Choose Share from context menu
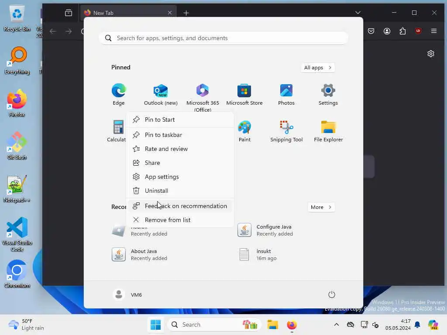Viewport: 447px width, 335px height. 180,163
